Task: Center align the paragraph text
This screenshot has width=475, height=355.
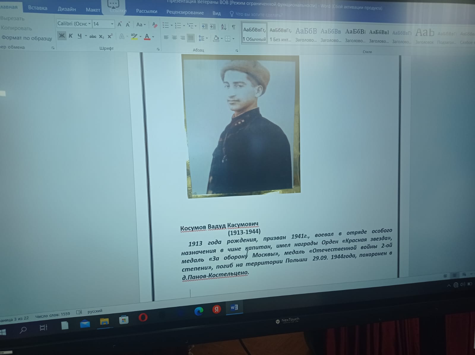Action: [x=174, y=38]
